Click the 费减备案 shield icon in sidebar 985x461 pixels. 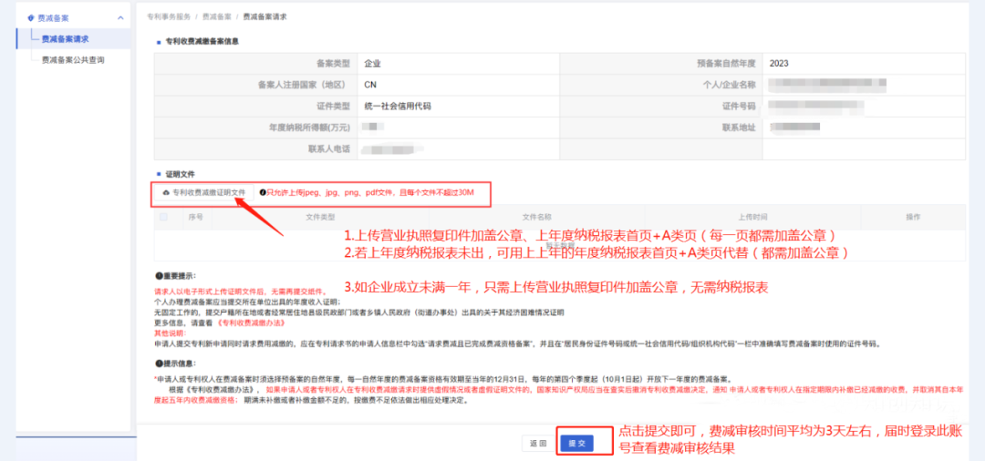(x=31, y=18)
